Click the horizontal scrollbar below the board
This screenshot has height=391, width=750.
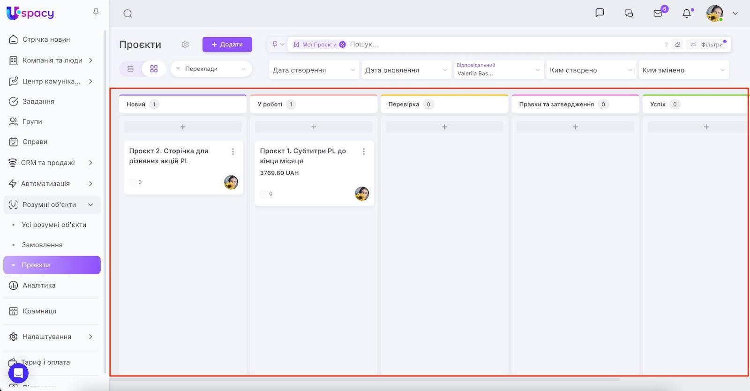tap(366, 379)
